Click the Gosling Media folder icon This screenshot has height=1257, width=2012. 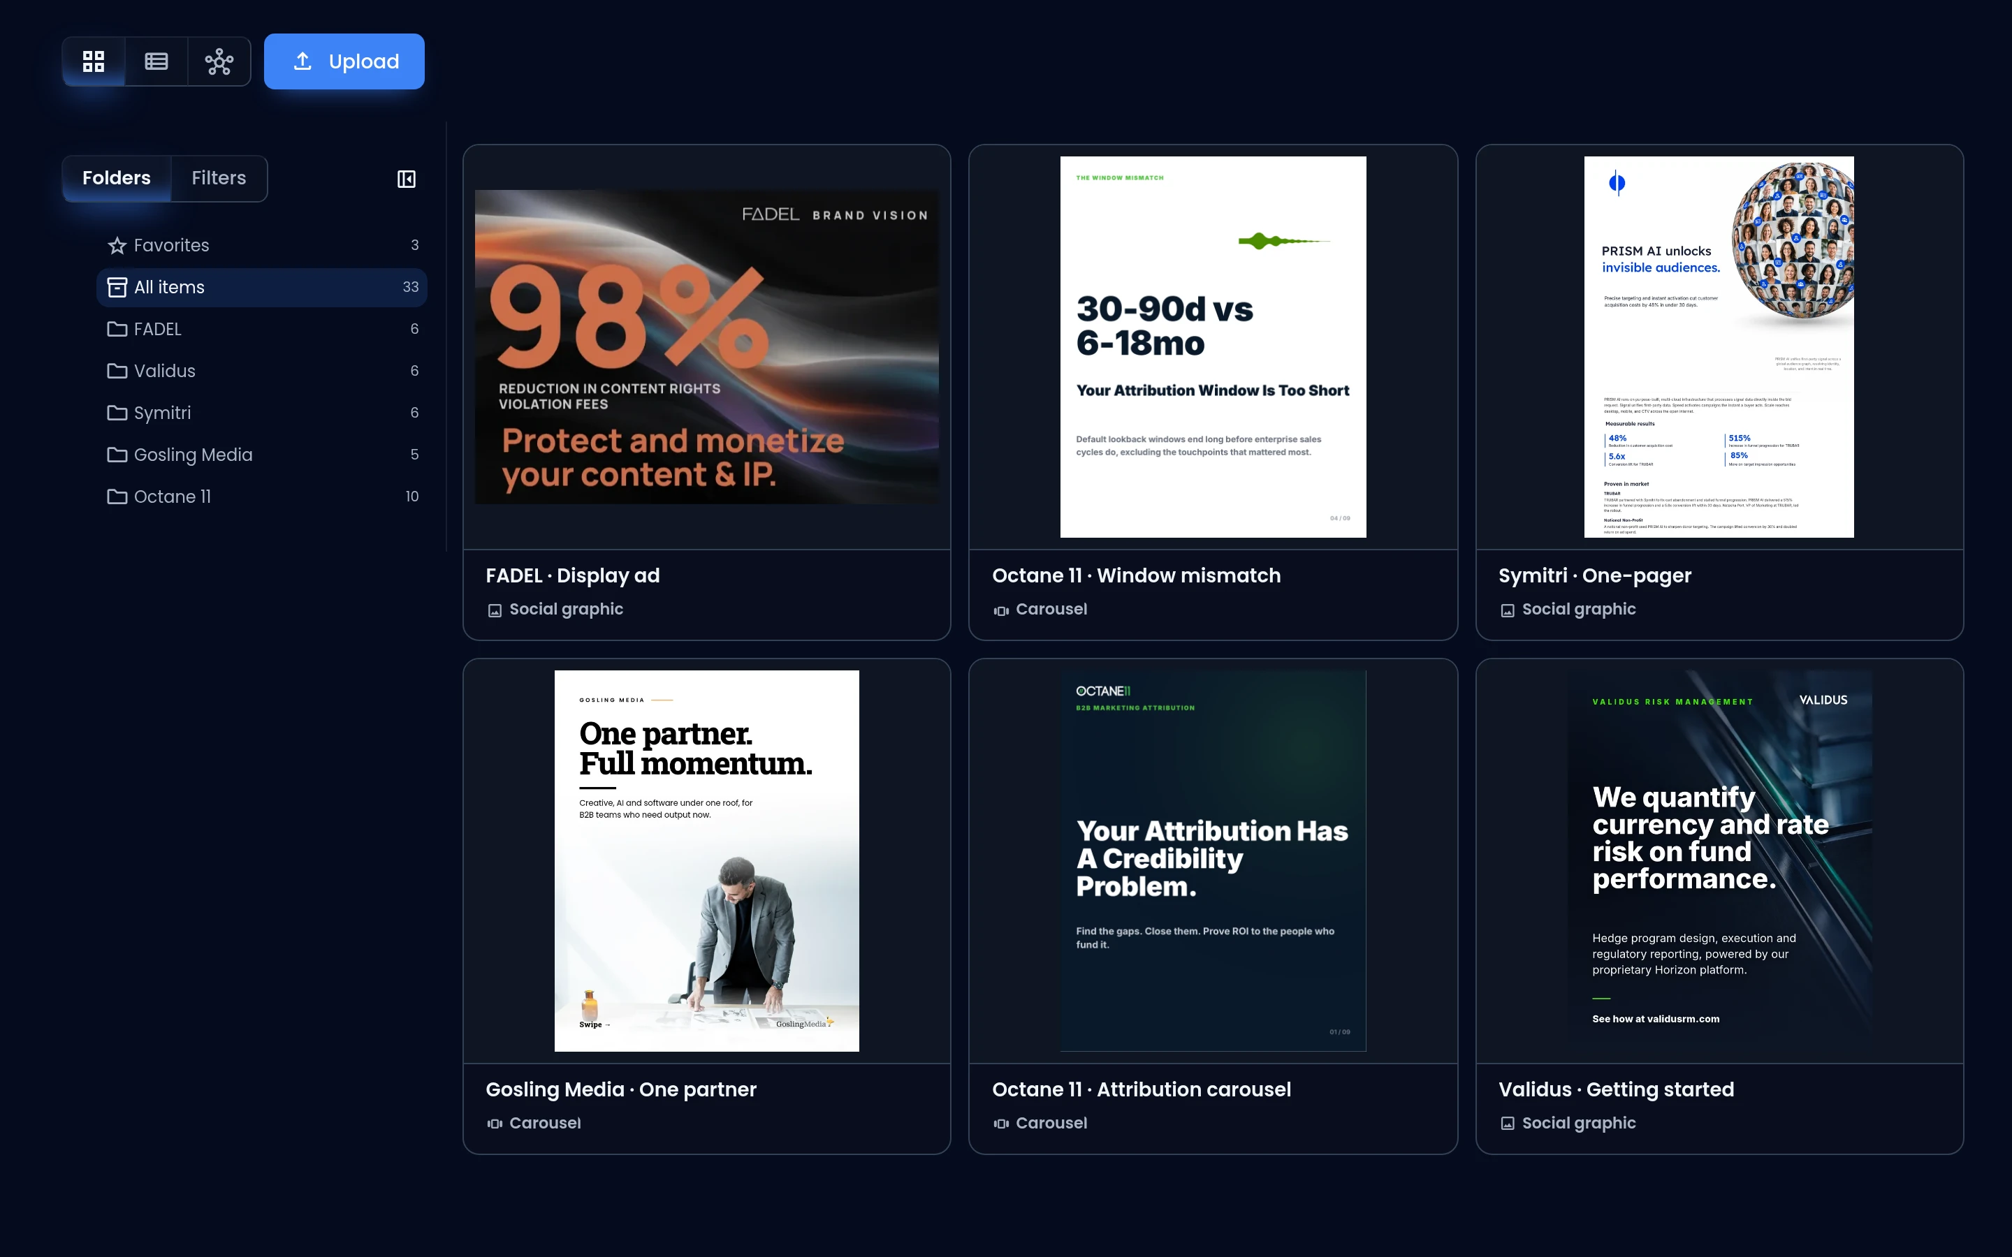[117, 455]
